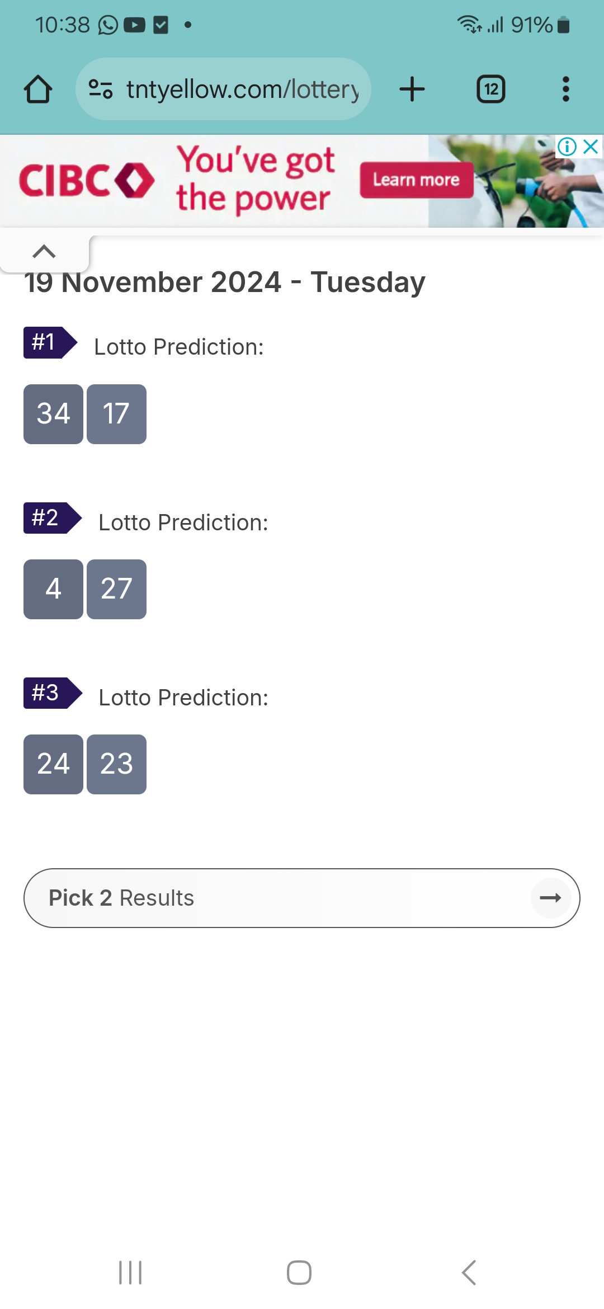
Task: Open the browser three-dot menu
Action: (x=565, y=89)
